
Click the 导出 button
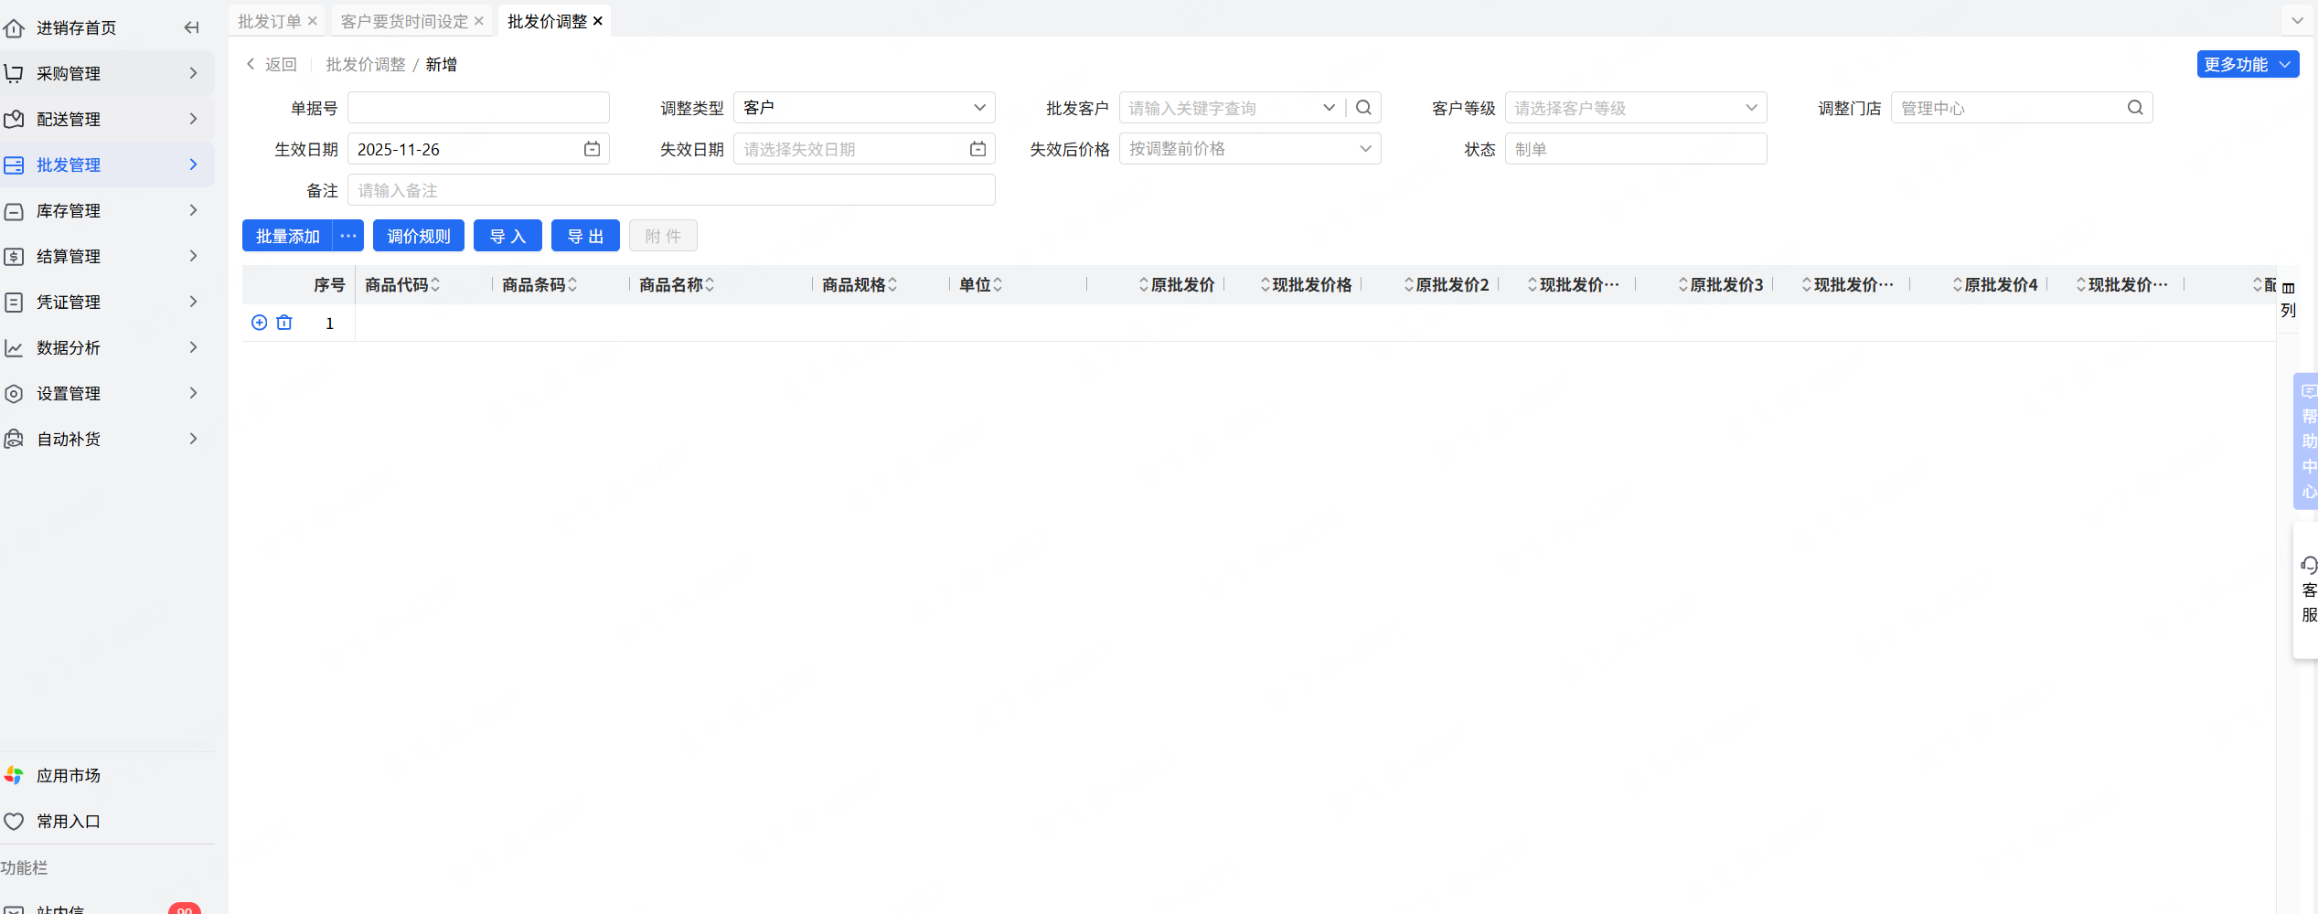pos(585,236)
